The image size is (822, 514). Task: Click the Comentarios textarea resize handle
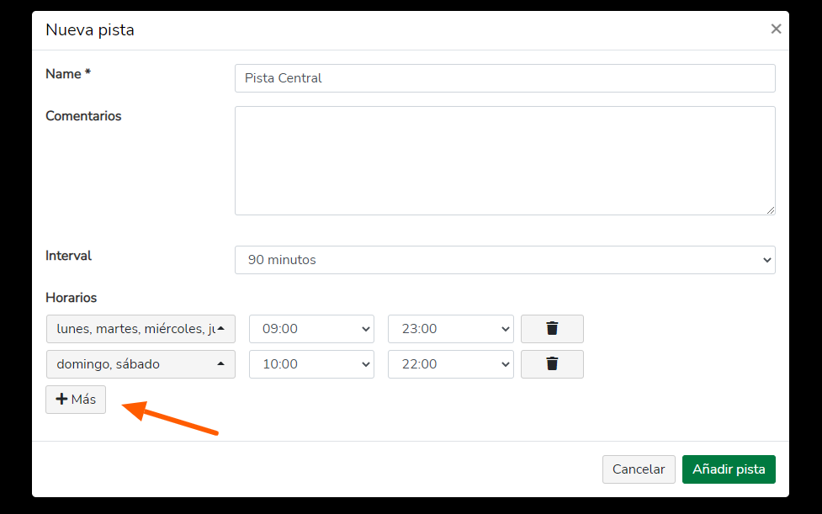(770, 209)
